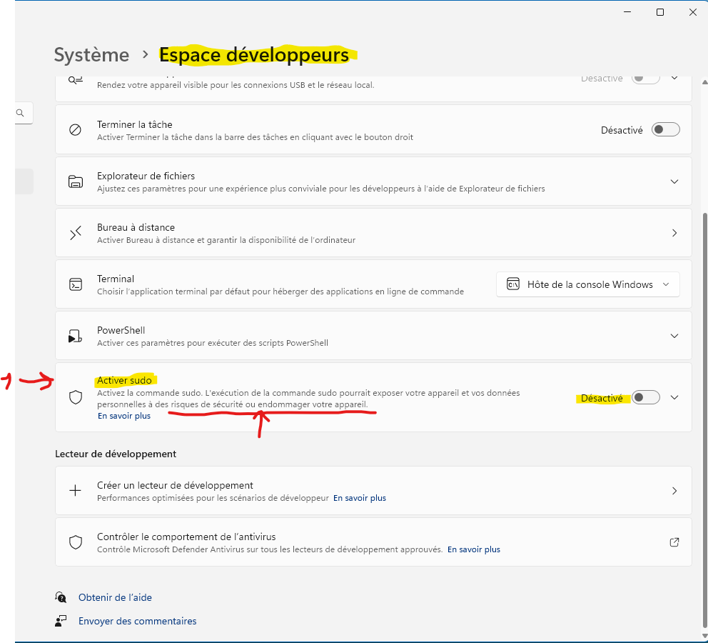Screen dimensions: 708x643
Task: Click the shield icon beside Activer sudo
Action: point(76,397)
